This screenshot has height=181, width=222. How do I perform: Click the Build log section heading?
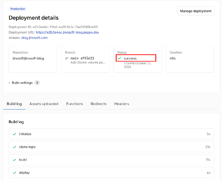coord(16,122)
